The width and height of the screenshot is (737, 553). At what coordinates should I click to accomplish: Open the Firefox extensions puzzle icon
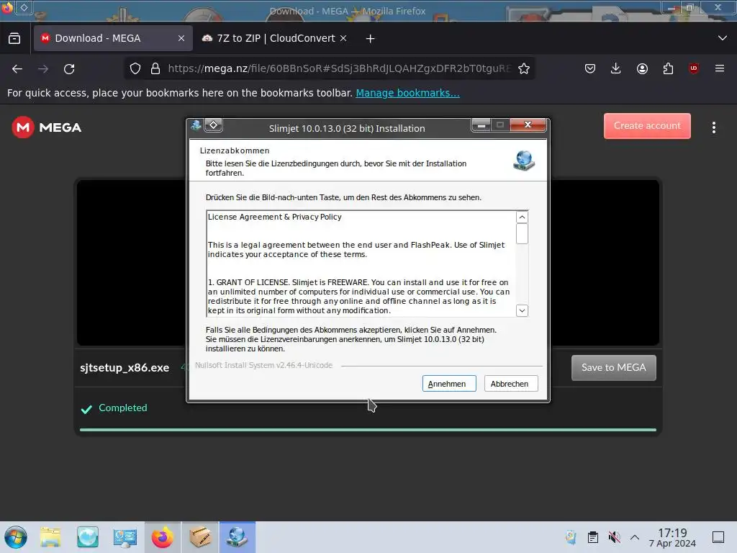(668, 68)
